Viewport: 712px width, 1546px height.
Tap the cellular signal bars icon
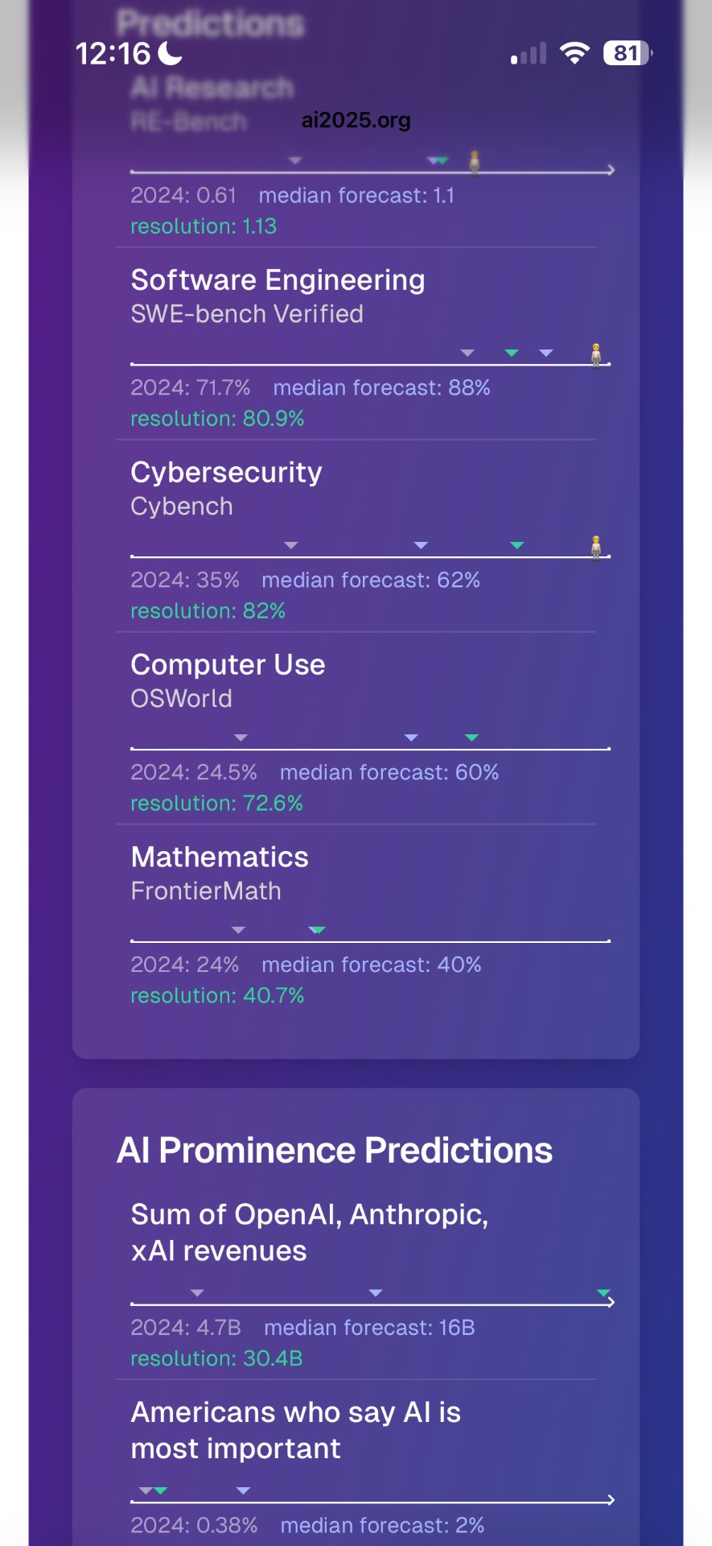529,53
